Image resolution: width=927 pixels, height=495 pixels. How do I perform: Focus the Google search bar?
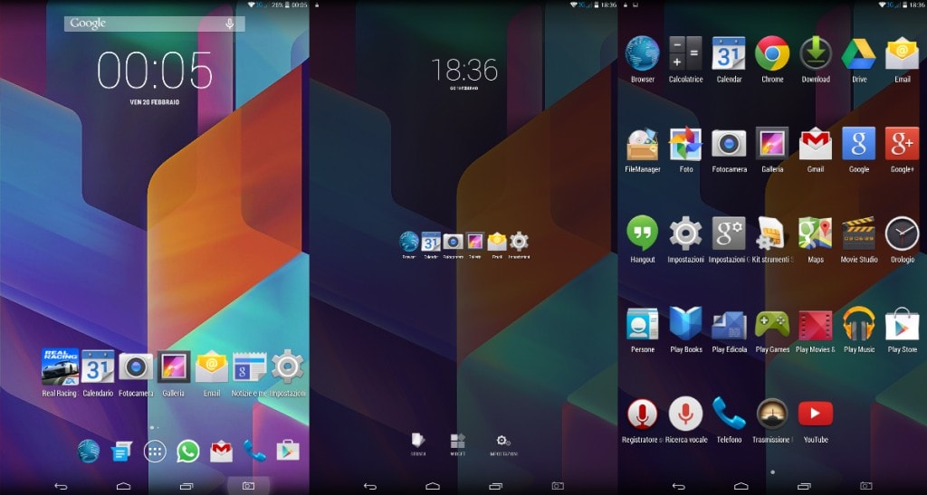[154, 24]
